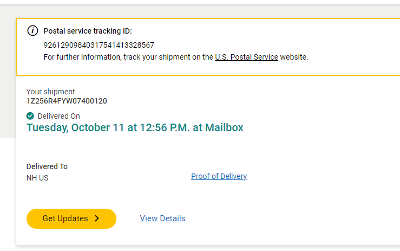Click the "Delivered On" status label
400x251 pixels.
point(58,116)
